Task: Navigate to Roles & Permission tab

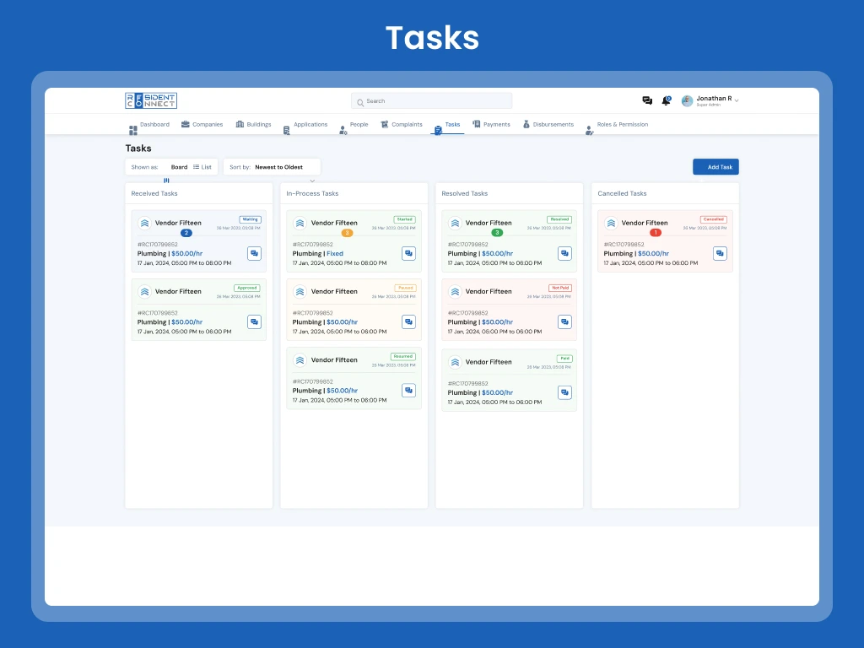Action: [x=617, y=125]
